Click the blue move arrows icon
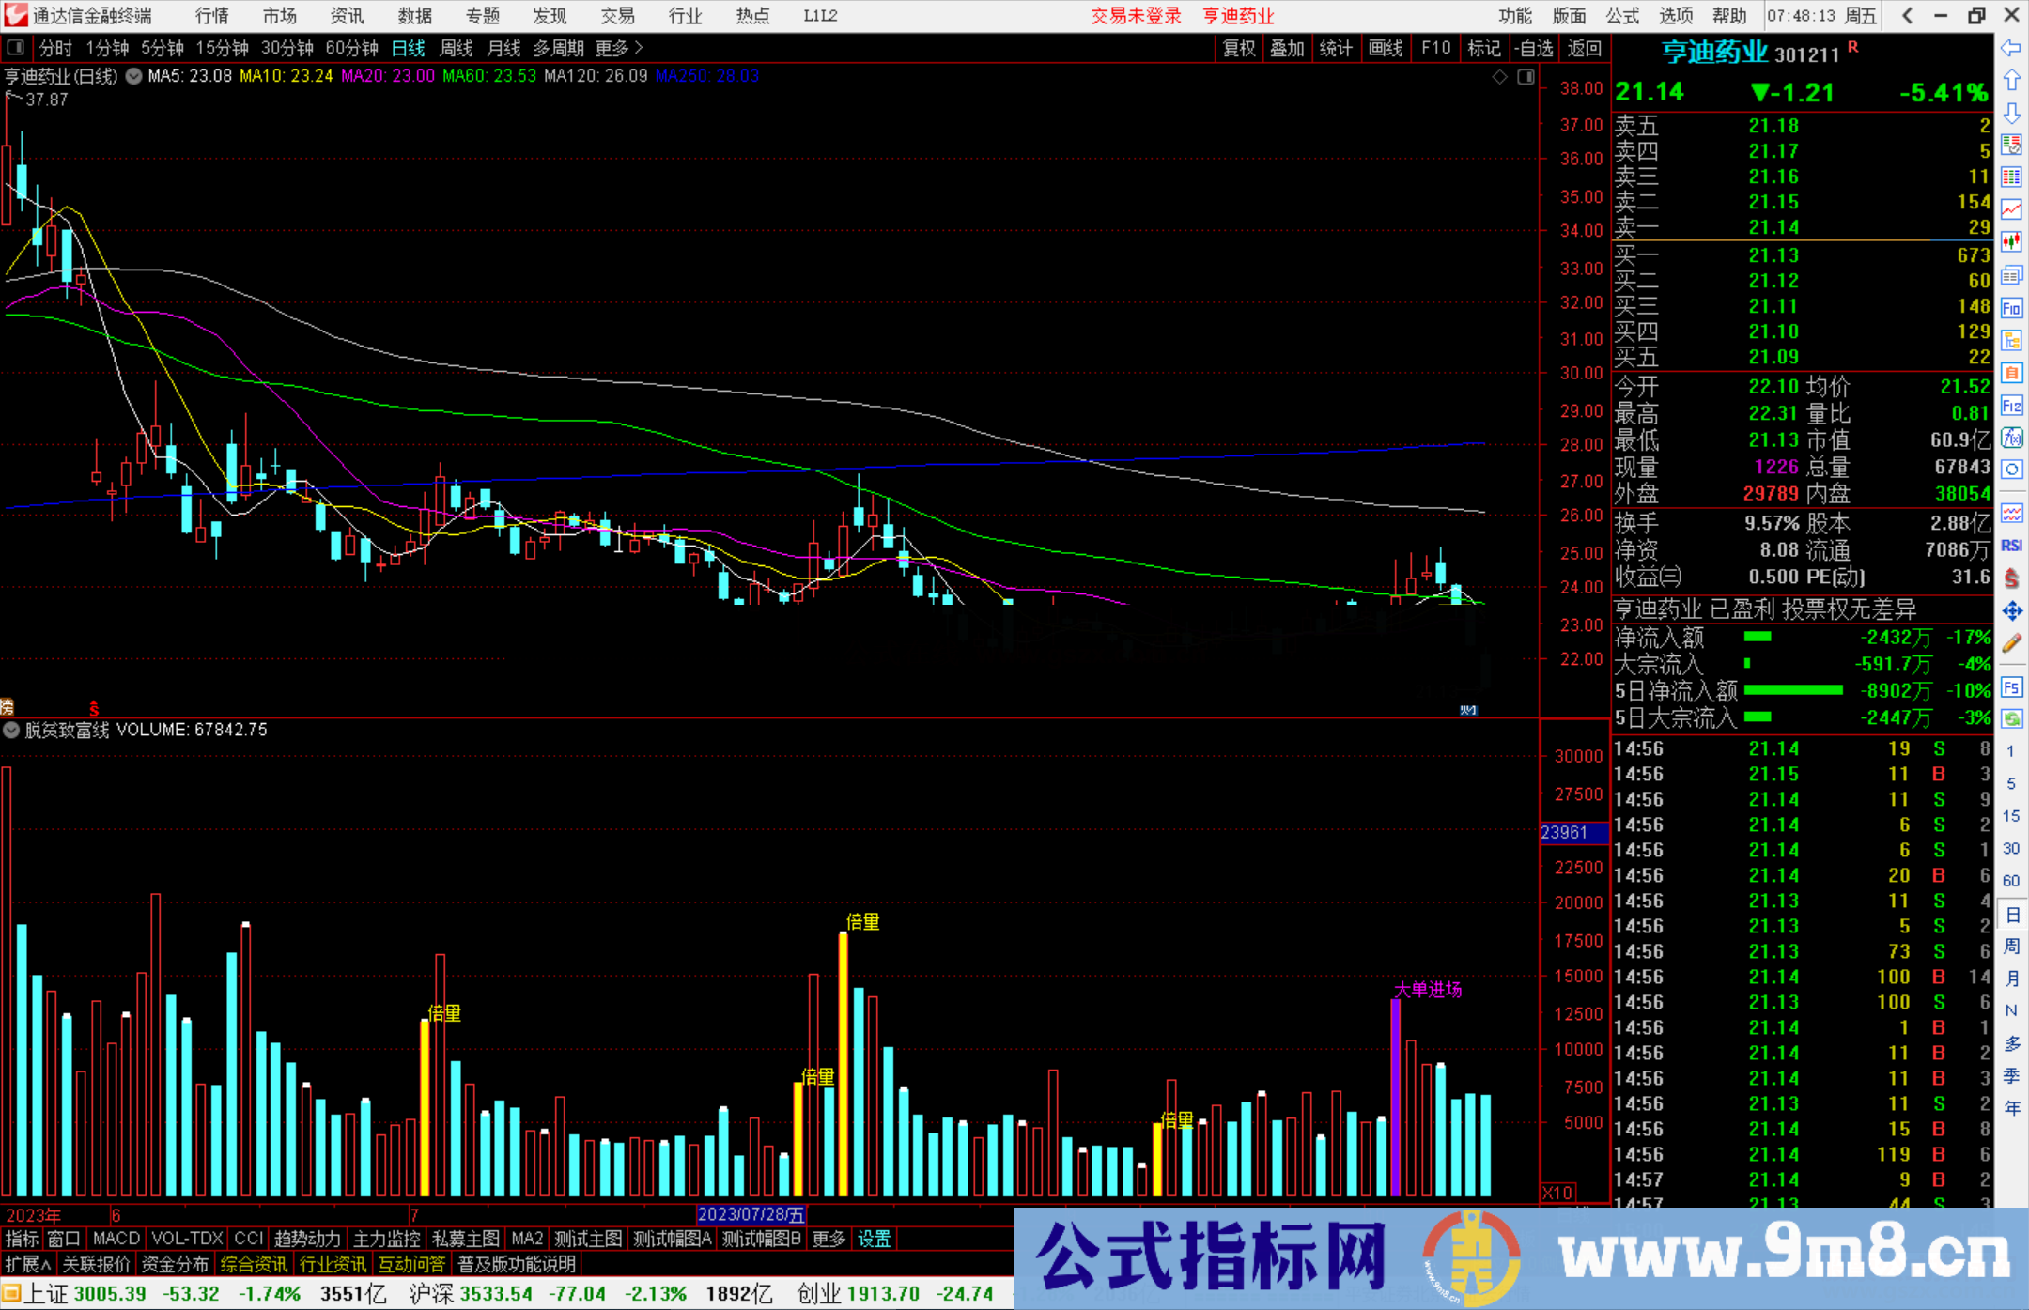 2011,611
